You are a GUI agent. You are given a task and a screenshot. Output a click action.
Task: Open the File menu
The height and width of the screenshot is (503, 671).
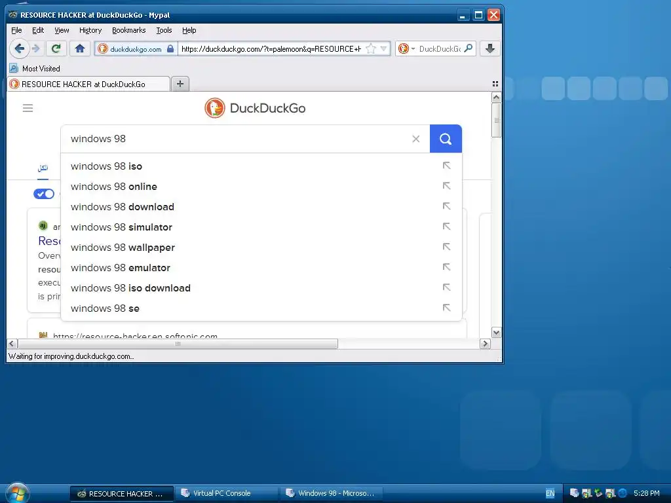16,30
